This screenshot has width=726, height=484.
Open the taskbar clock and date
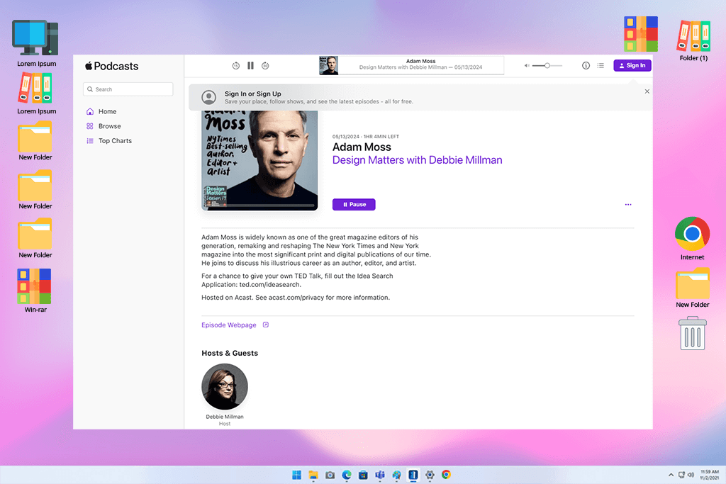(x=709, y=475)
